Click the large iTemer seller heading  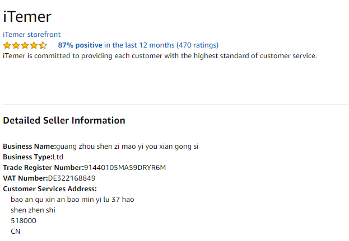[27, 16]
